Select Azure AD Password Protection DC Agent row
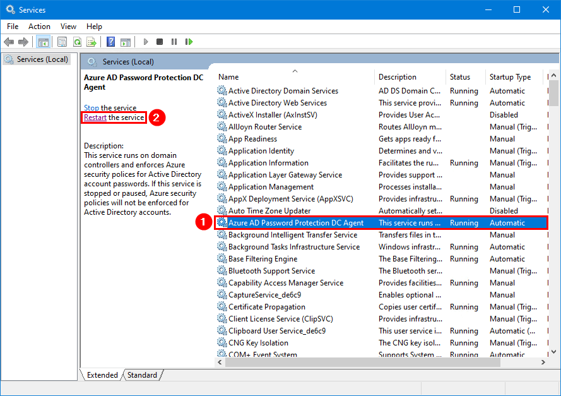The width and height of the screenshot is (561, 396). (381, 223)
